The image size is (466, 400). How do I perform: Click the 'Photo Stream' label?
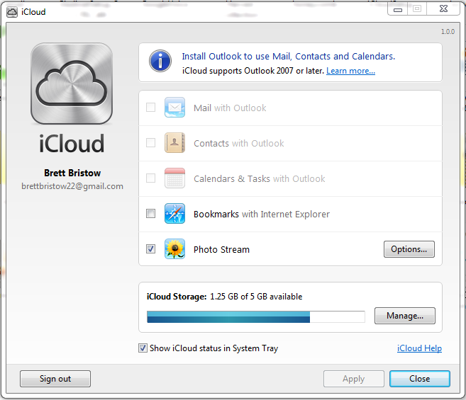(221, 249)
